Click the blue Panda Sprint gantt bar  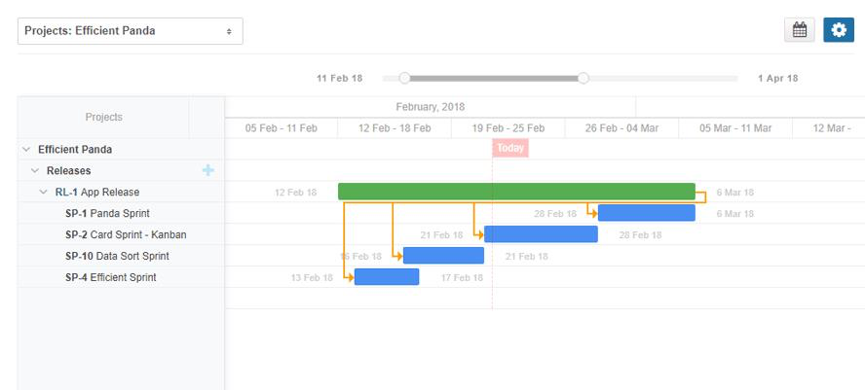647,213
